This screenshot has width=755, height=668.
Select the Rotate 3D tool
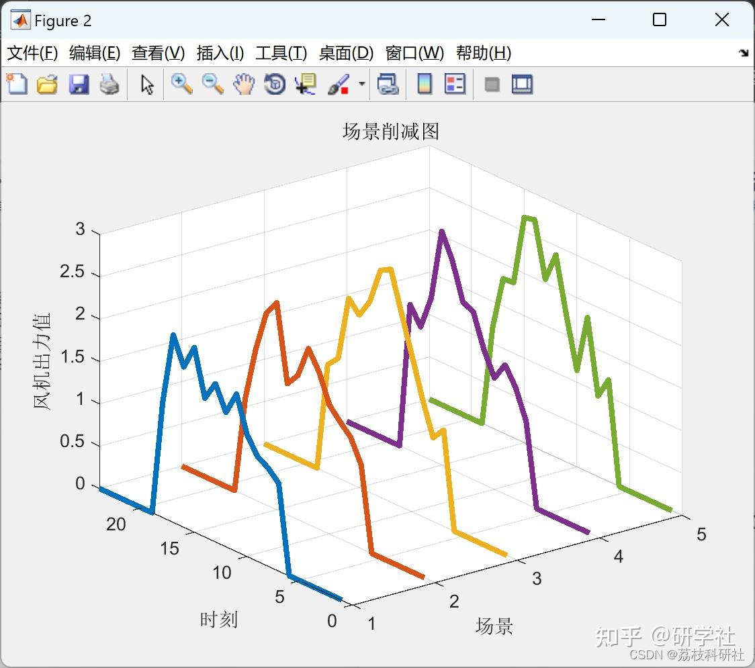(274, 84)
